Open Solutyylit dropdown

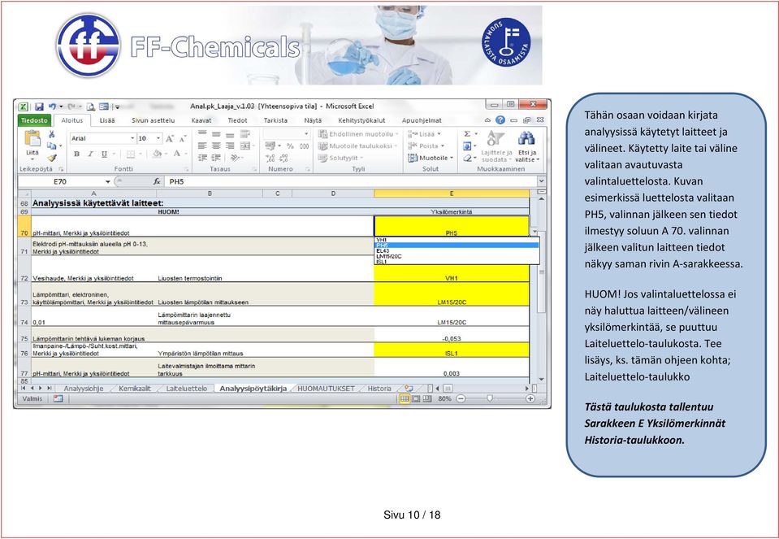(x=340, y=158)
